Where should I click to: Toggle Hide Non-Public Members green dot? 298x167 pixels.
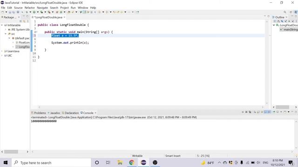pyautogui.click(x=289, y=21)
